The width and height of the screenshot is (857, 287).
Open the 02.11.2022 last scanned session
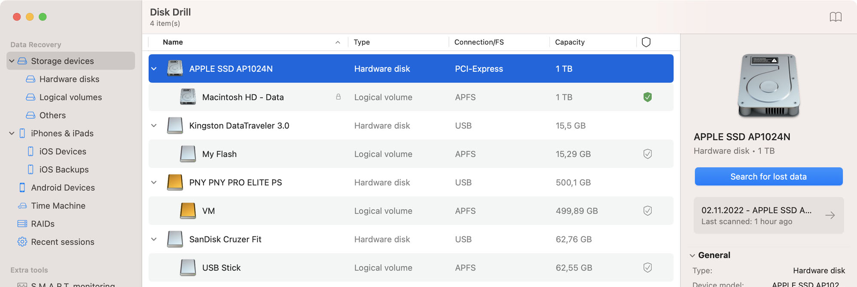coord(769,215)
